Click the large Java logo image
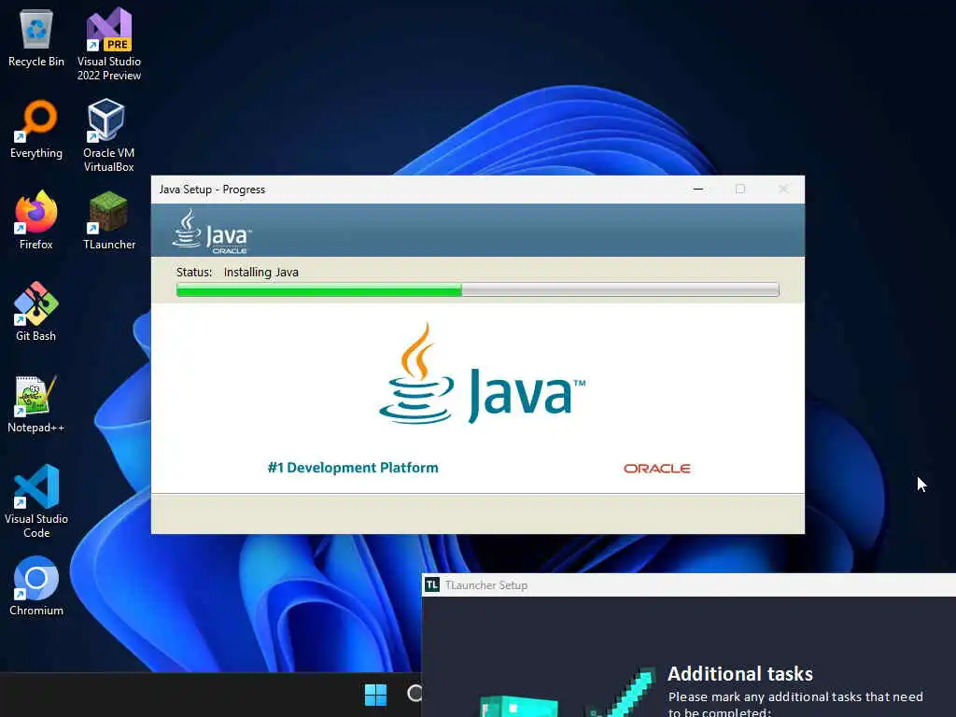This screenshot has height=717, width=956. [483, 373]
